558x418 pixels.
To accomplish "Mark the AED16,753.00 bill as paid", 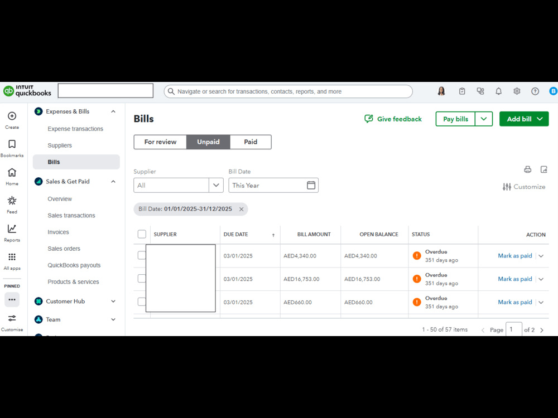I will click(515, 279).
